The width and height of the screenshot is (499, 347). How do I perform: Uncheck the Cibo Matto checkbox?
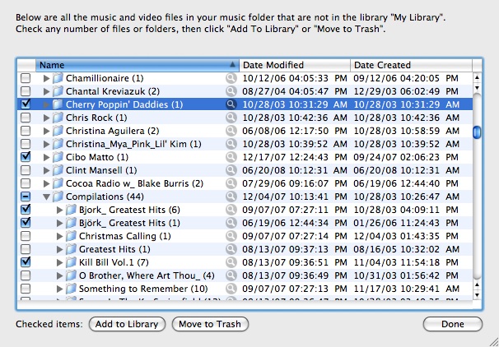click(26, 157)
